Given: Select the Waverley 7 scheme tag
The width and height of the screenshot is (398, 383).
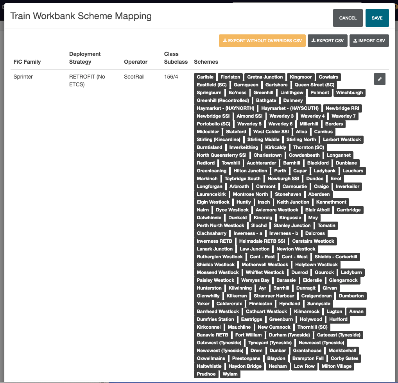Looking at the screenshot, I should pyautogui.click(x=343, y=116).
